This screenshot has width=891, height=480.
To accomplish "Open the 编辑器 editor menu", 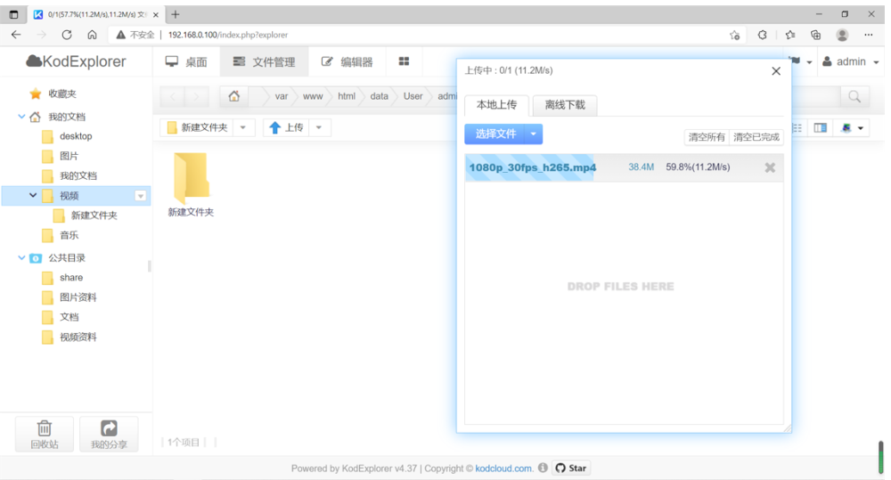I will coord(347,62).
